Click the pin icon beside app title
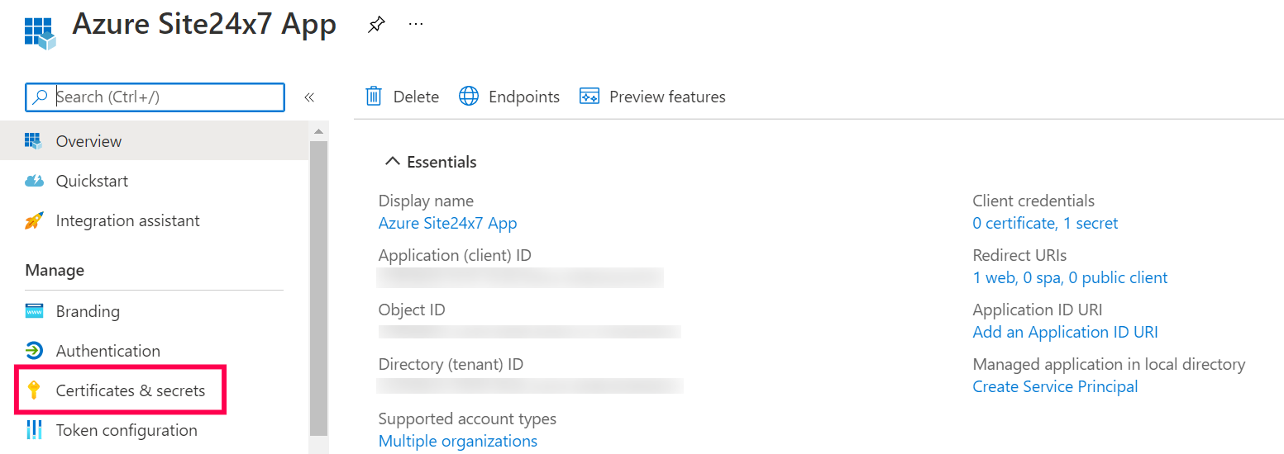The height and width of the screenshot is (454, 1284). point(376,25)
